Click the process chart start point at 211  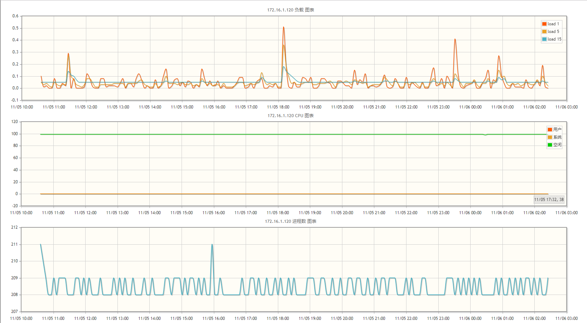pyautogui.click(x=41, y=244)
